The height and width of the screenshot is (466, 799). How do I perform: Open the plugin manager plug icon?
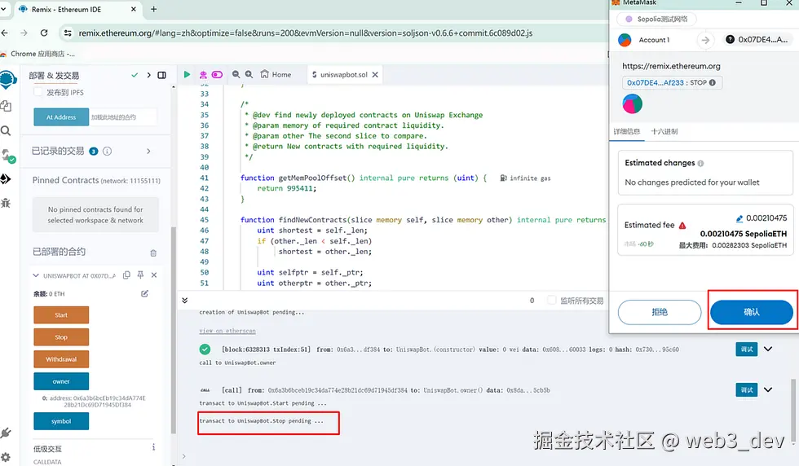pos(6,433)
